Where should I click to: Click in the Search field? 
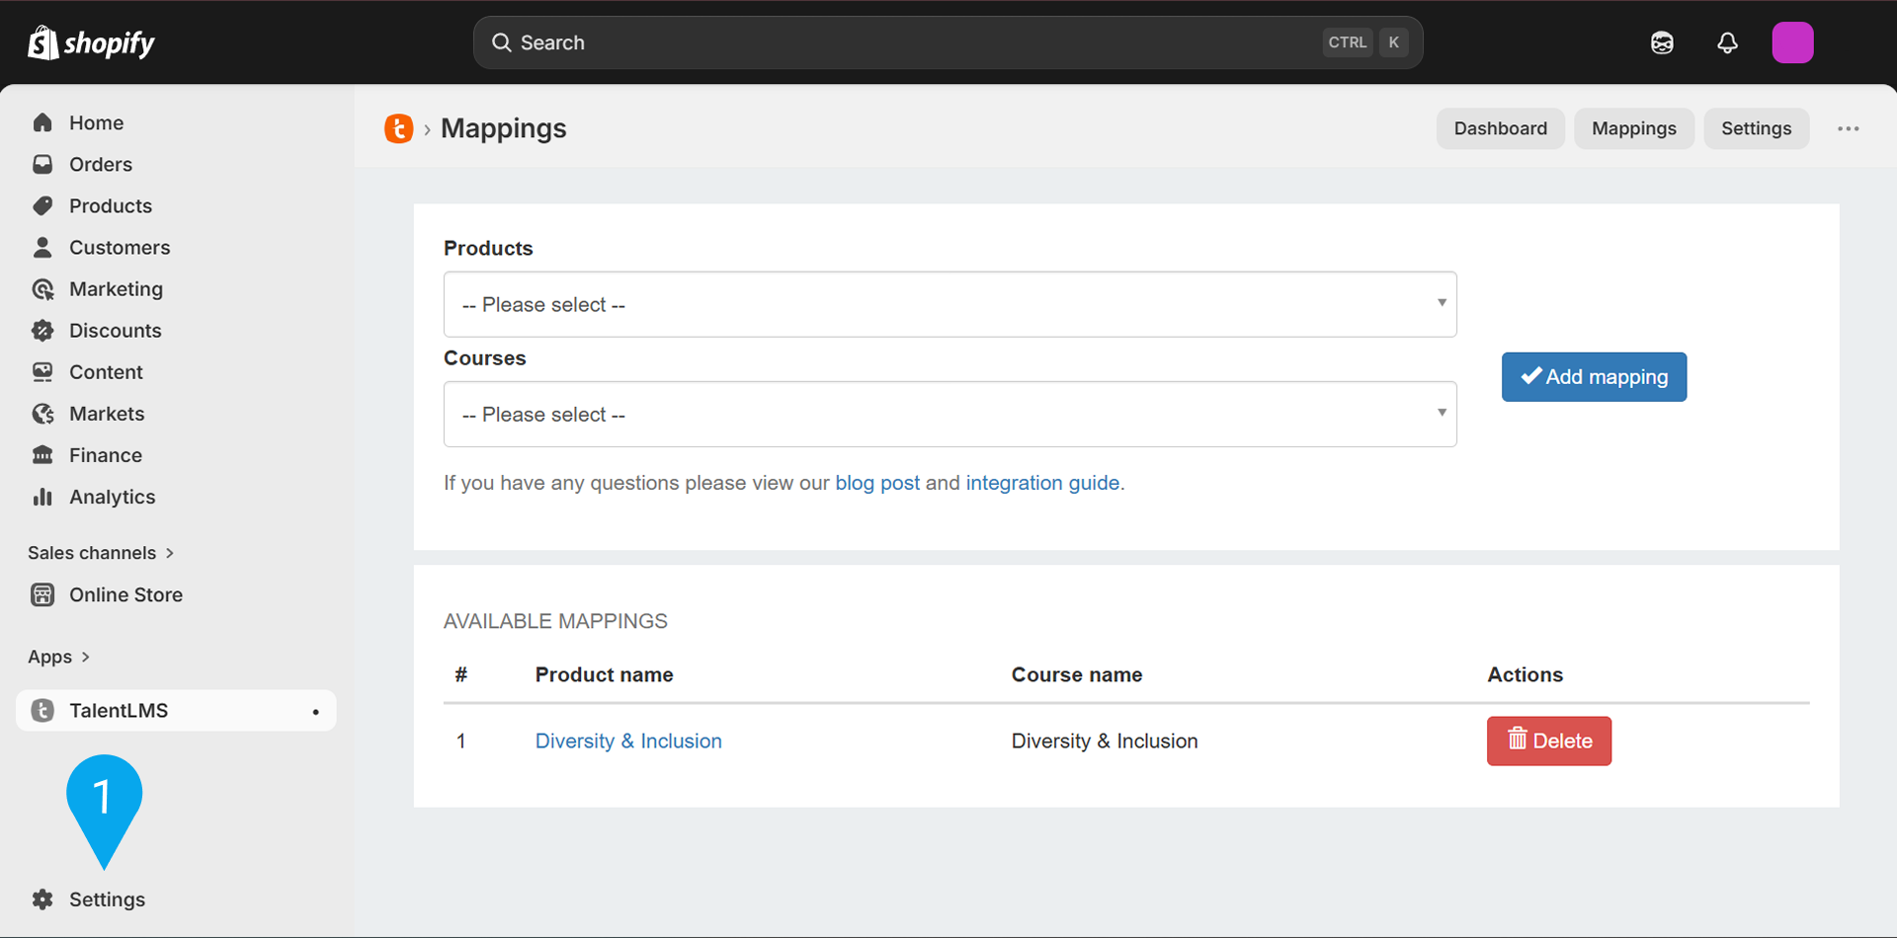click(x=948, y=42)
